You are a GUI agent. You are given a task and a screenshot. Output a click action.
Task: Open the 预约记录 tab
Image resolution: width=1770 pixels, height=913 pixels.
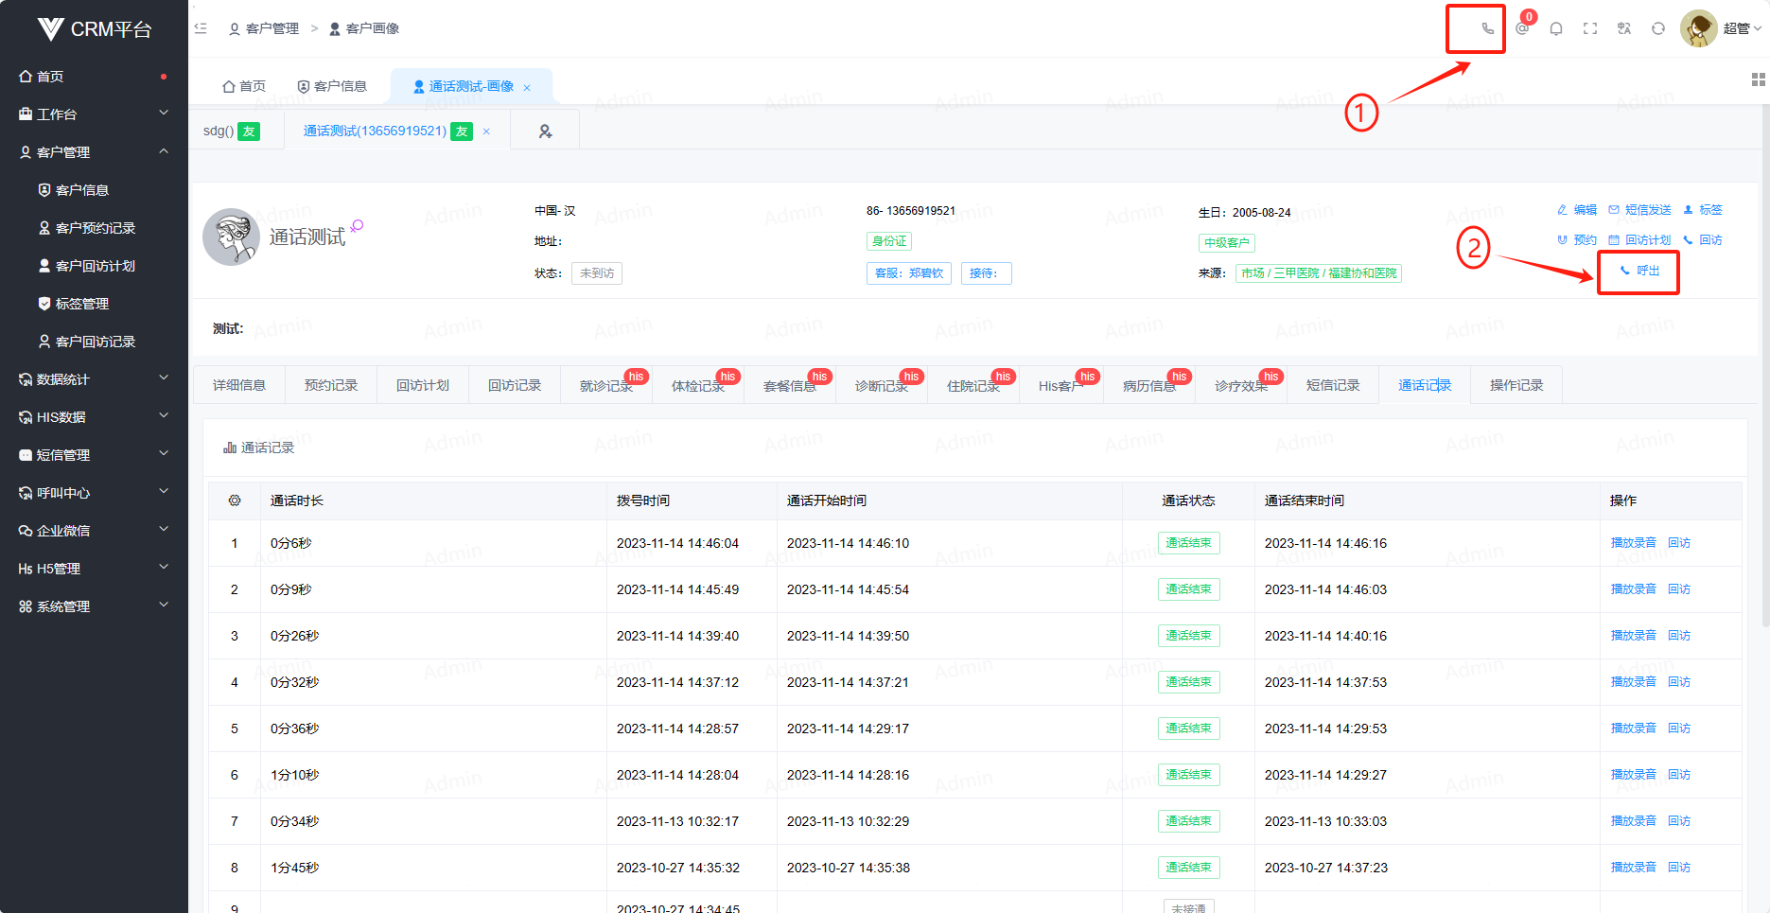click(331, 385)
